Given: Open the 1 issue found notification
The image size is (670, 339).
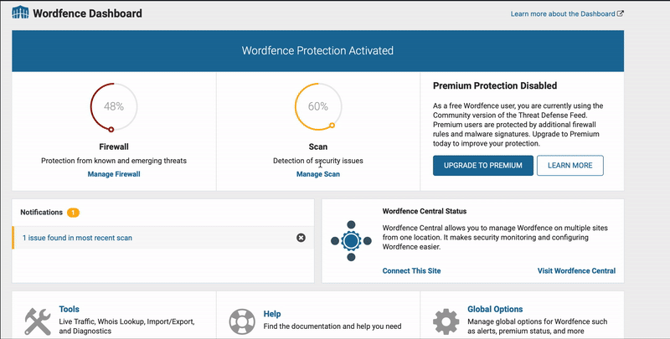Looking at the screenshot, I should point(77,238).
